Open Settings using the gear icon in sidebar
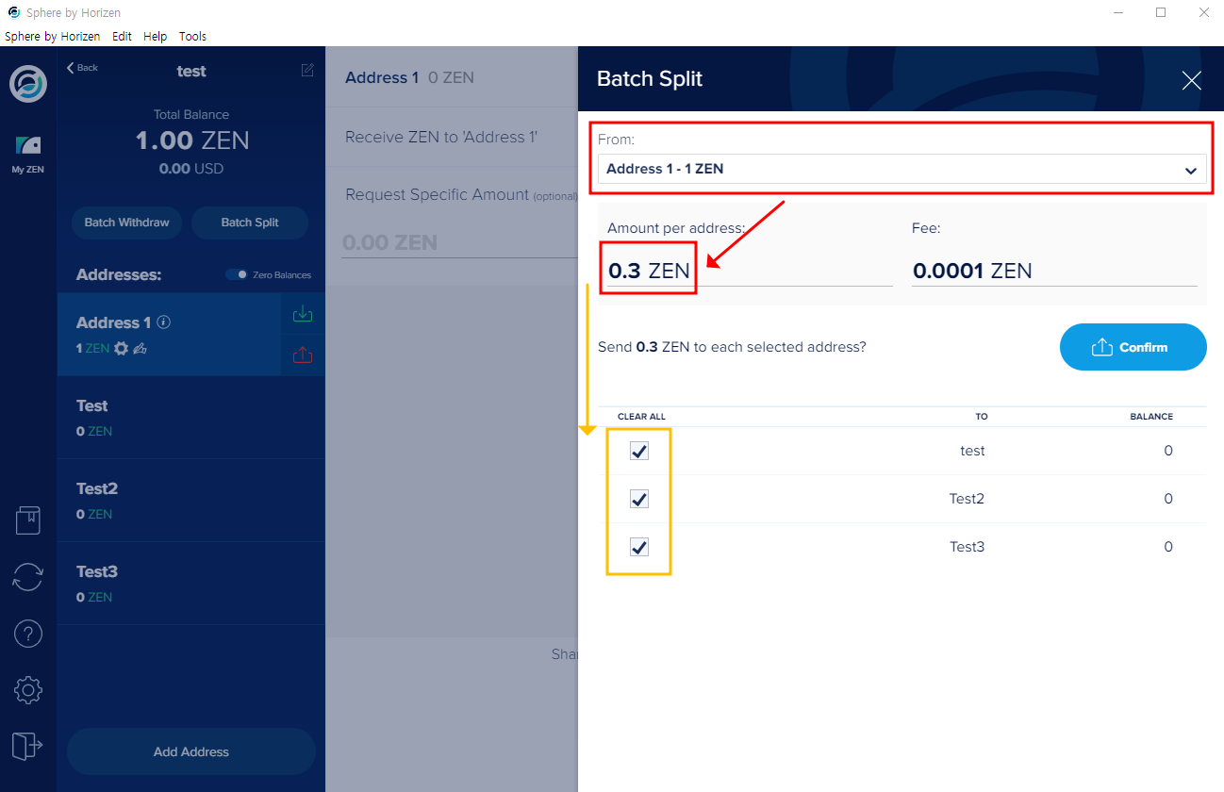The height and width of the screenshot is (792, 1224). 27,689
